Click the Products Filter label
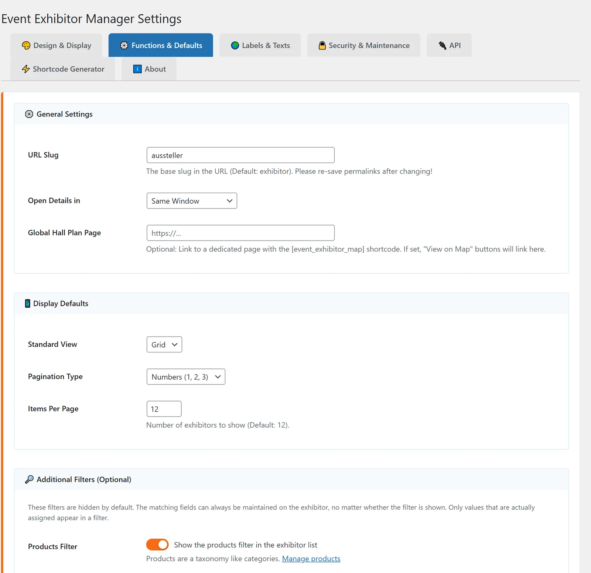Image resolution: width=591 pixels, height=573 pixels. point(52,546)
